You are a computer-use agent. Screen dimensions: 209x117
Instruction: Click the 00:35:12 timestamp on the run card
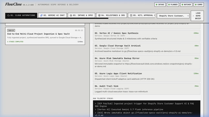click(79, 30)
